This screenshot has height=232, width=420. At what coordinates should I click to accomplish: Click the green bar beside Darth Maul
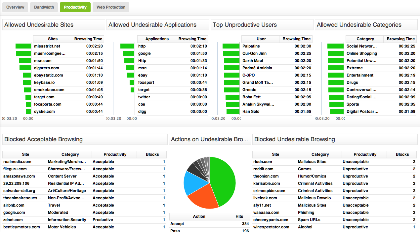tap(232, 61)
